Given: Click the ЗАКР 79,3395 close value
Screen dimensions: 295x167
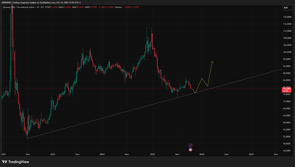Looking at the screenshot, I should point(91,7).
